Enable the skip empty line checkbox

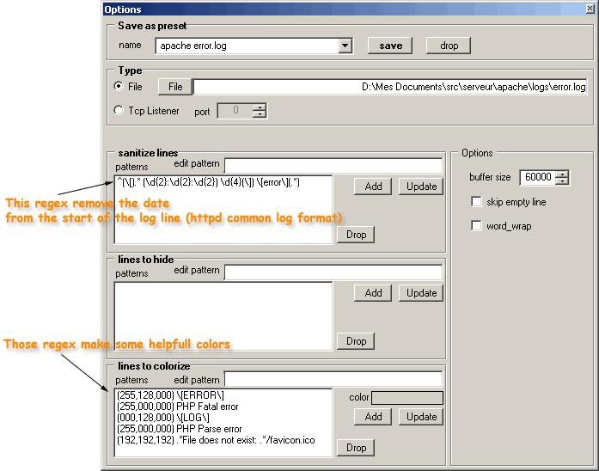(x=476, y=202)
